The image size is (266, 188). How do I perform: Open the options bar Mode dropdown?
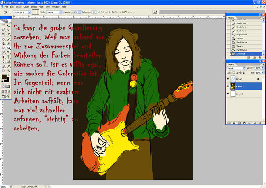54,12
